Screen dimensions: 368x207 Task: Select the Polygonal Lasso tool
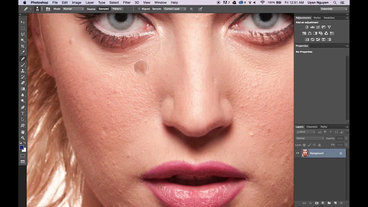[x=23, y=34]
